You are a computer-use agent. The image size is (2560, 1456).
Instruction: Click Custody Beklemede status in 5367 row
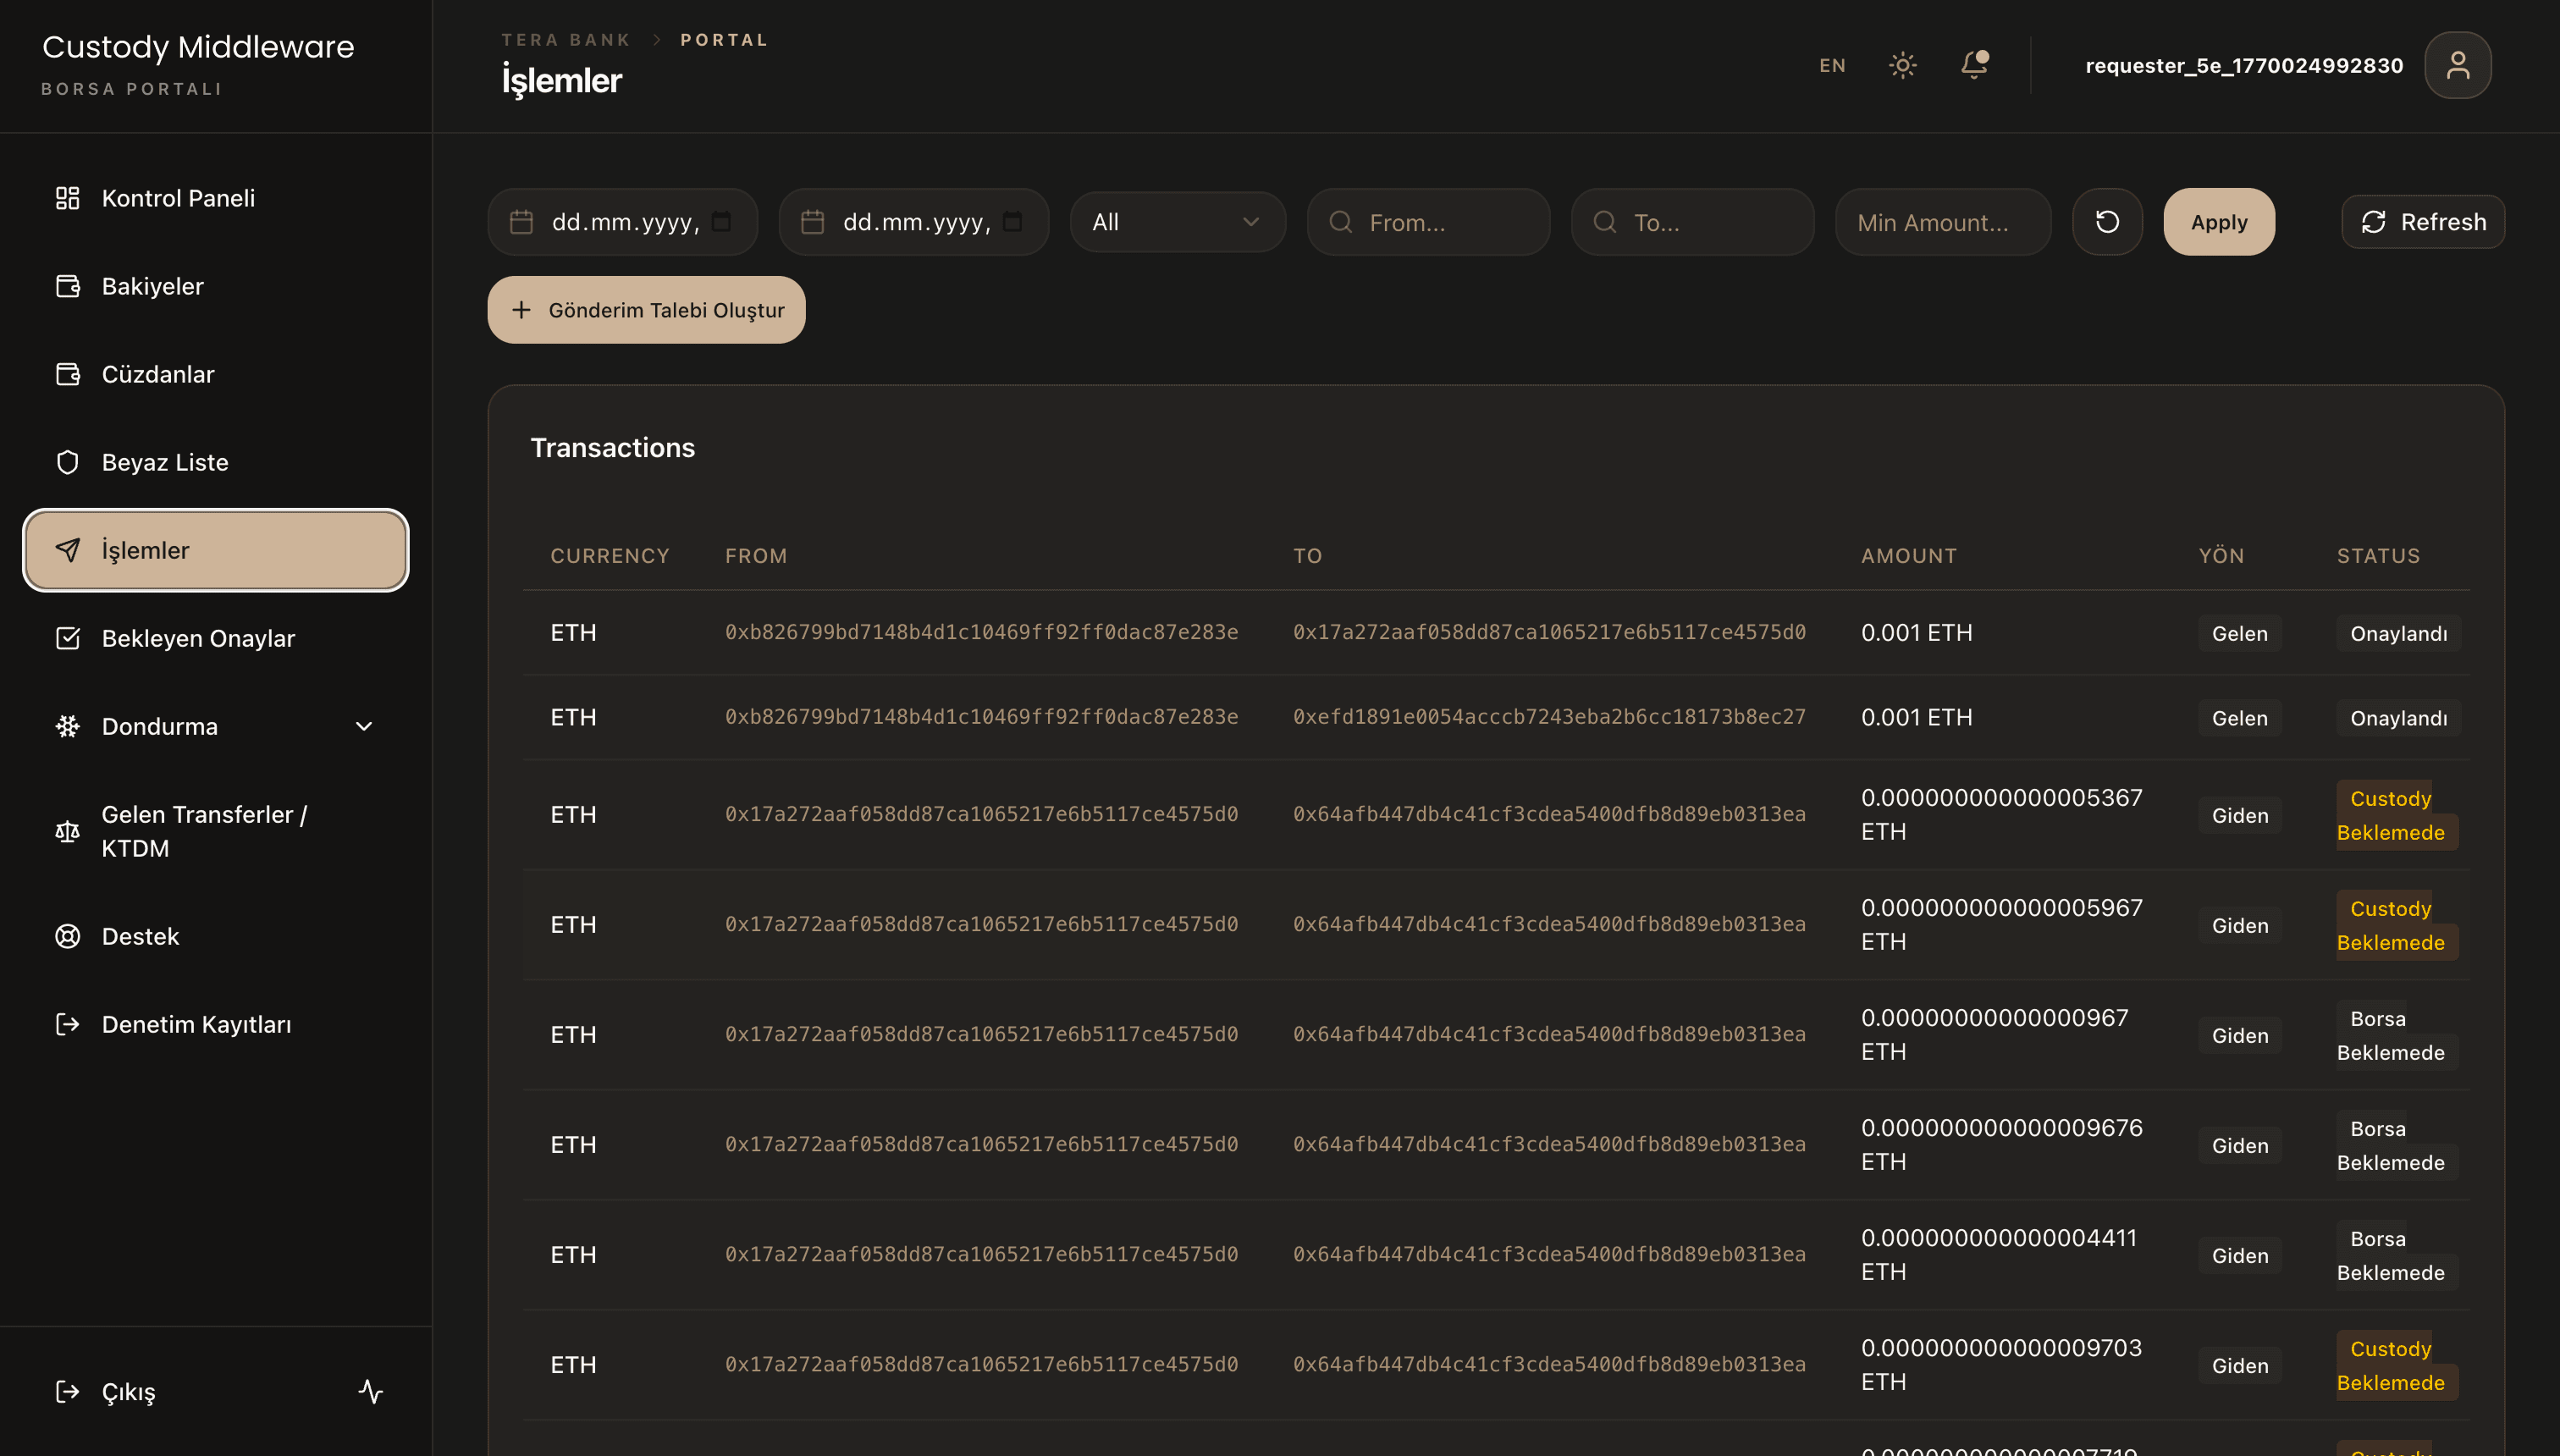point(2397,815)
